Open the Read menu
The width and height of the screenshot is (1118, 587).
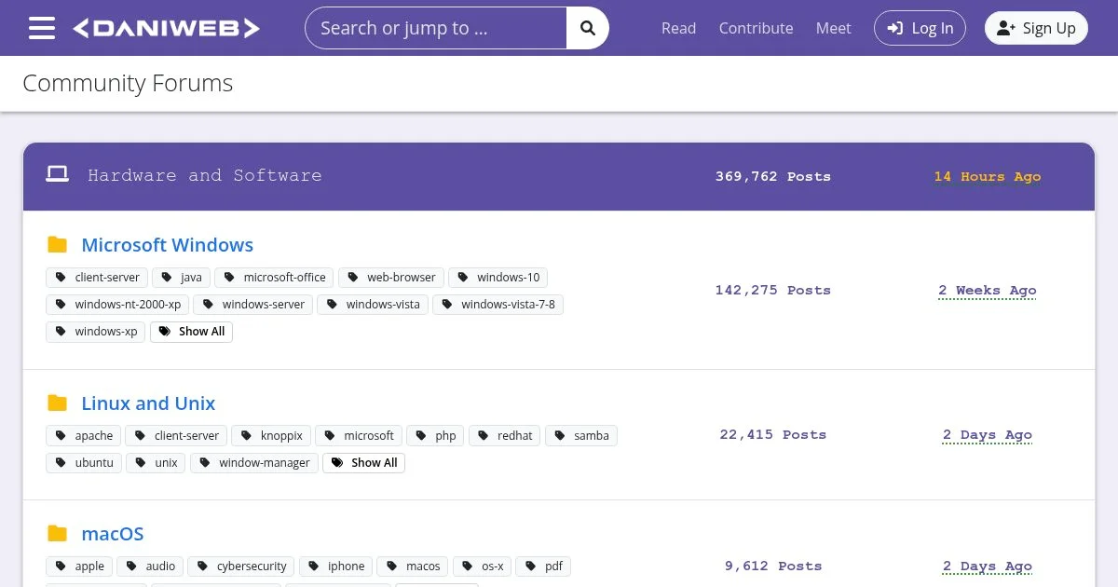678,28
